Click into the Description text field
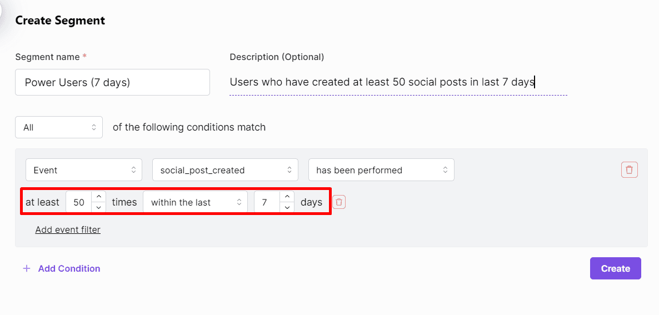Image resolution: width=659 pixels, height=315 pixels. 398,82
